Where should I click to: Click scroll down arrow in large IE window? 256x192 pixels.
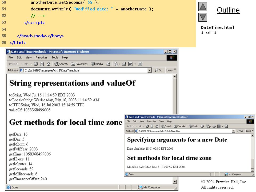click(174, 182)
